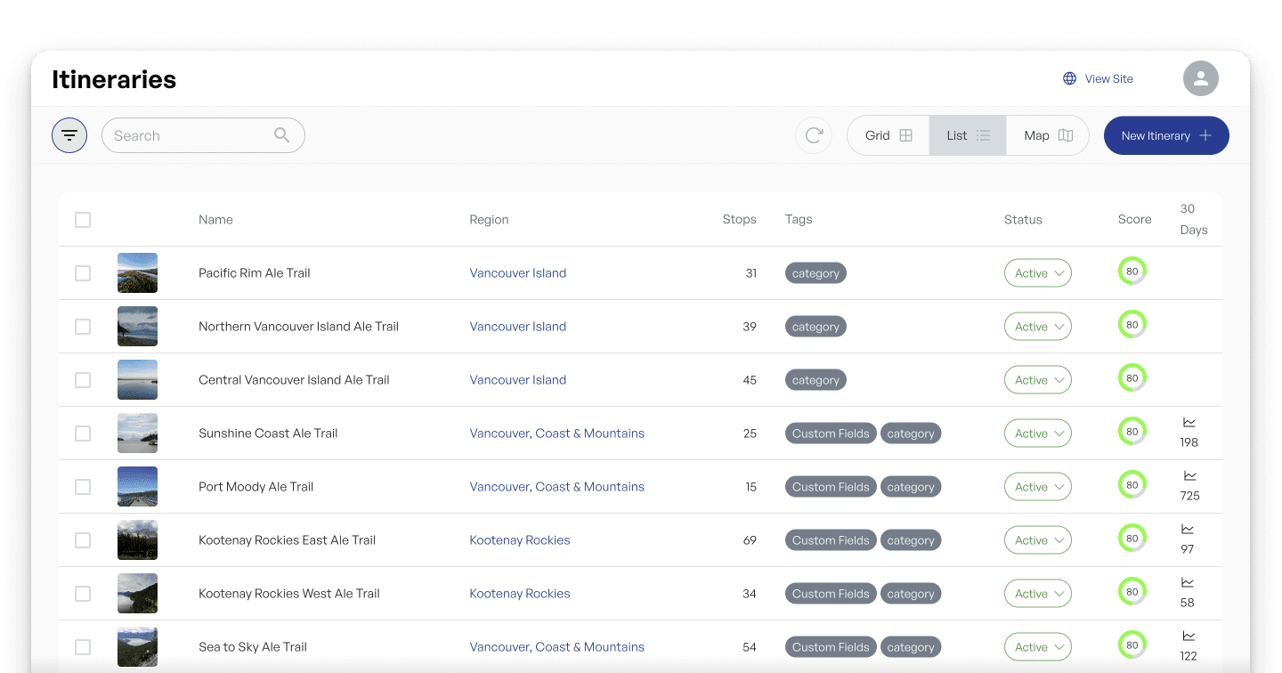The width and height of the screenshot is (1282, 673).
Task: Click the magnifying glass search icon
Action: (281, 135)
